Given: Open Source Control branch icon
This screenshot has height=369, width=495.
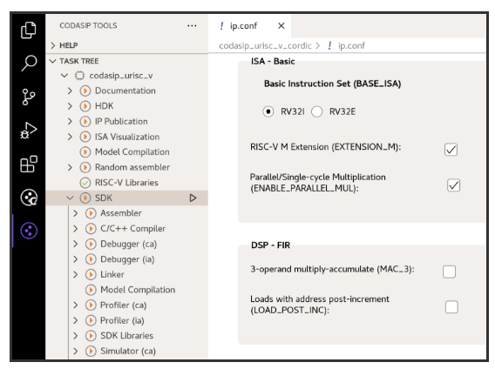Looking at the screenshot, I should (29, 97).
